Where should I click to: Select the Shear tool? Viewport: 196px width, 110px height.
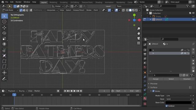[x=4, y=67]
